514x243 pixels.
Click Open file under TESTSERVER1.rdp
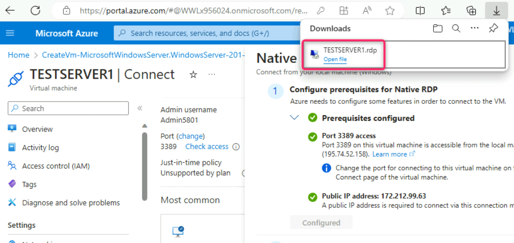335,59
